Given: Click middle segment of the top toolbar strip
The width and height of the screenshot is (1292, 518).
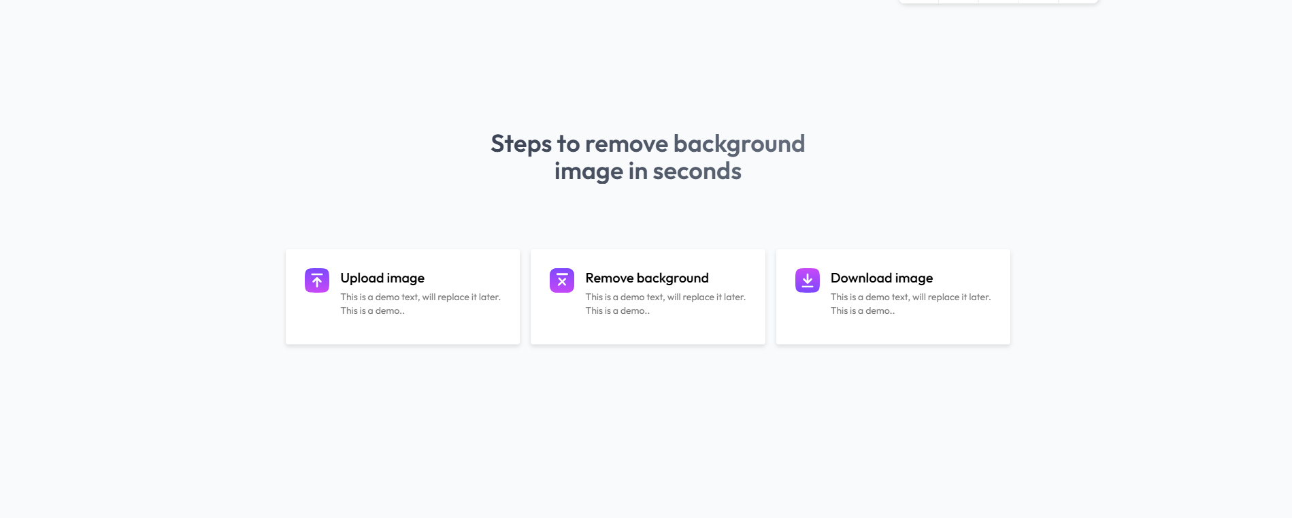Looking at the screenshot, I should 998,1.
